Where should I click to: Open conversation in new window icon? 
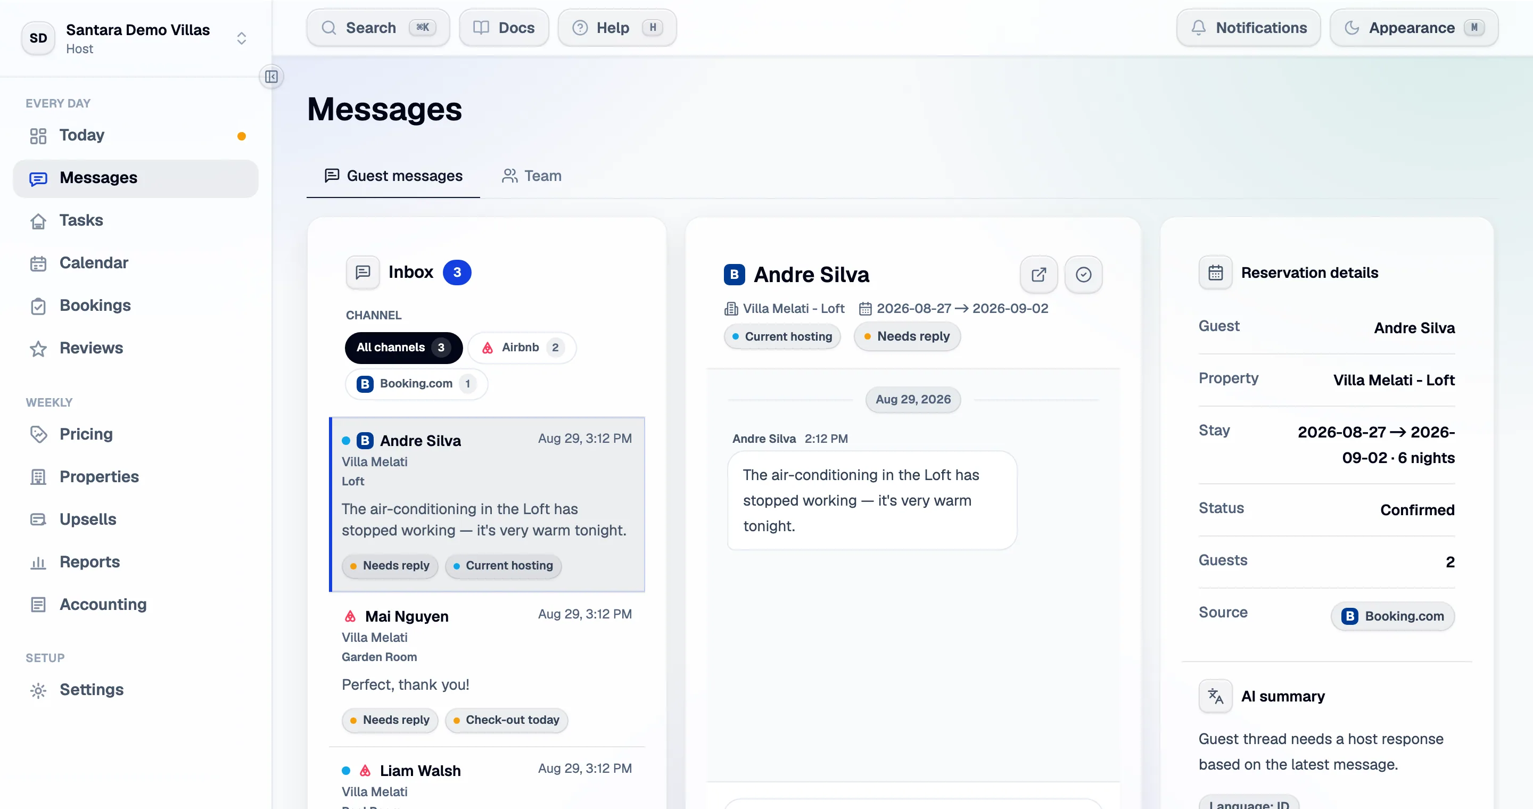click(1039, 274)
